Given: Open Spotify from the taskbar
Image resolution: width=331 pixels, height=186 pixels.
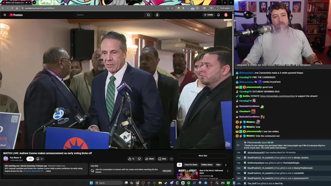Looking at the screenshot, I should (189, 183).
